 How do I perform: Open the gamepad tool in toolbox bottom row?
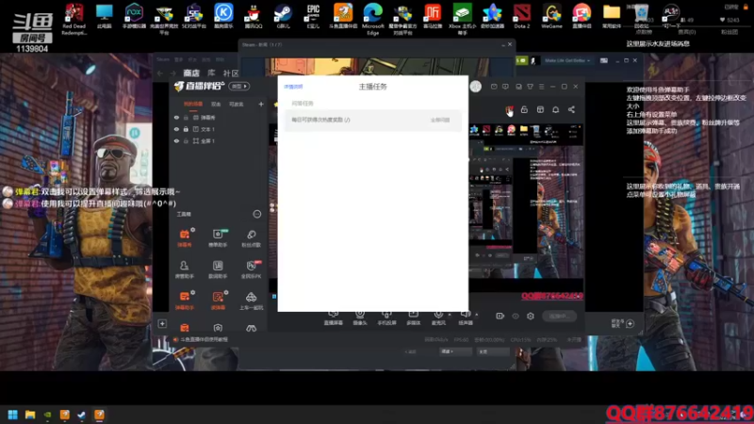click(251, 328)
